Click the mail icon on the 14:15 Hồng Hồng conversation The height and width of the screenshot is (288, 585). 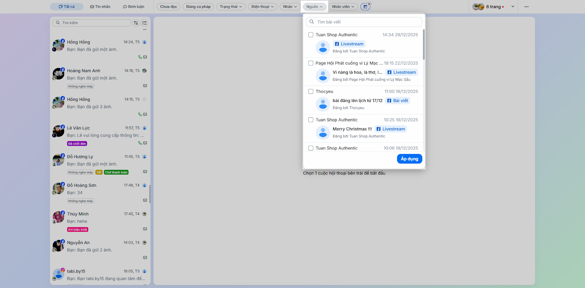click(145, 114)
